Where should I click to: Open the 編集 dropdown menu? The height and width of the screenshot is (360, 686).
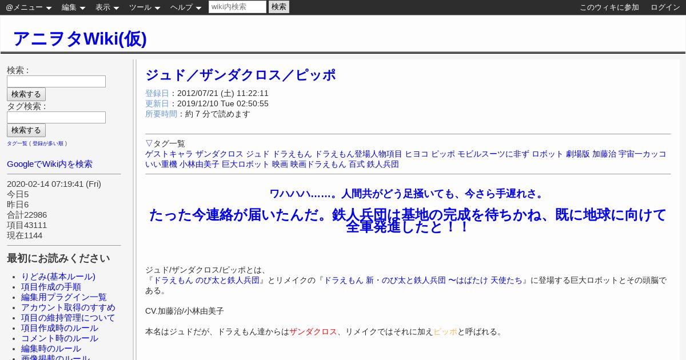coord(73,7)
